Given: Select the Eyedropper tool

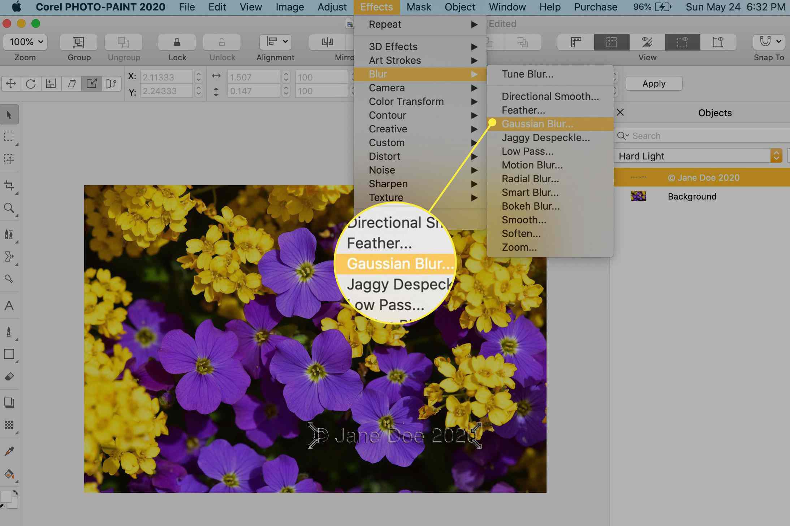Looking at the screenshot, I should pyautogui.click(x=9, y=451).
